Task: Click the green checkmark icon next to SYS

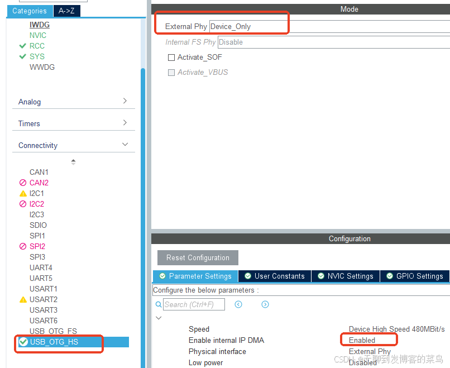Action: pos(22,56)
